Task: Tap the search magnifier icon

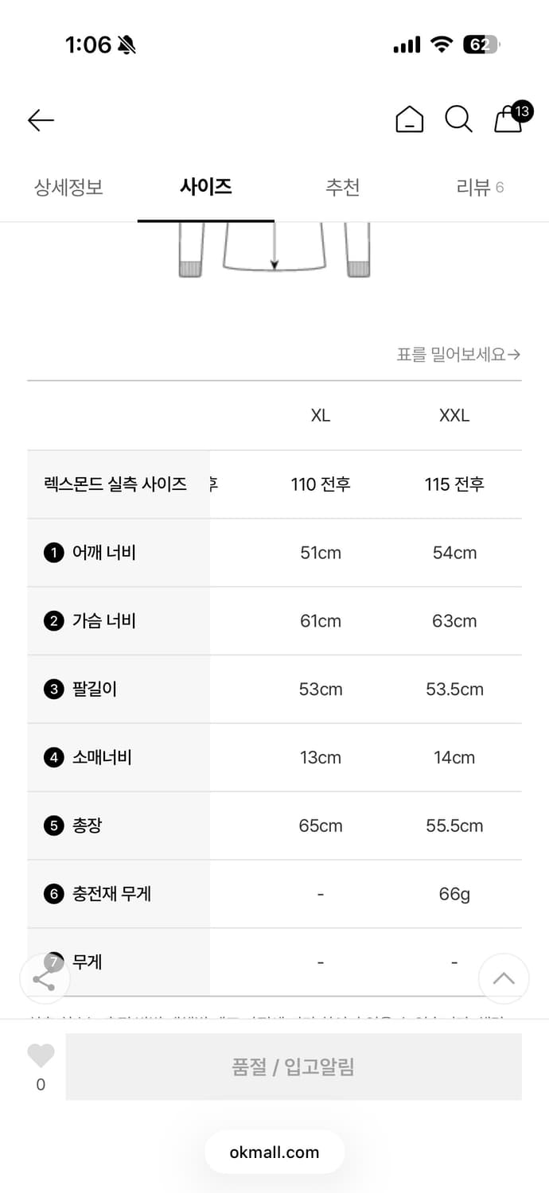Action: click(x=458, y=120)
